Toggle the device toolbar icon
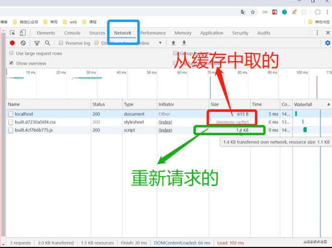Viewport: 332px width, 248px height. pos(23,33)
